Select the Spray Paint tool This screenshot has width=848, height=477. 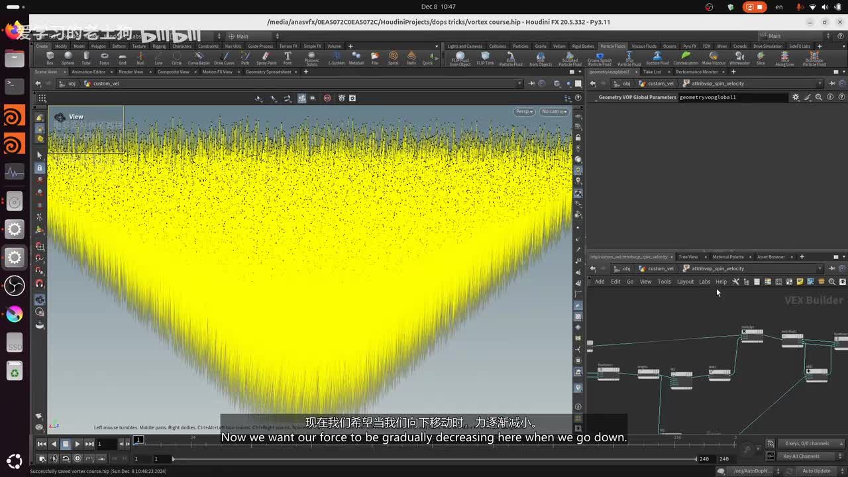pyautogui.click(x=266, y=58)
